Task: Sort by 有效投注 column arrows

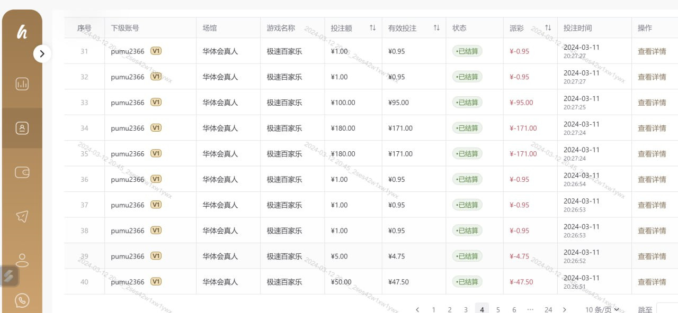Action: pyautogui.click(x=436, y=28)
